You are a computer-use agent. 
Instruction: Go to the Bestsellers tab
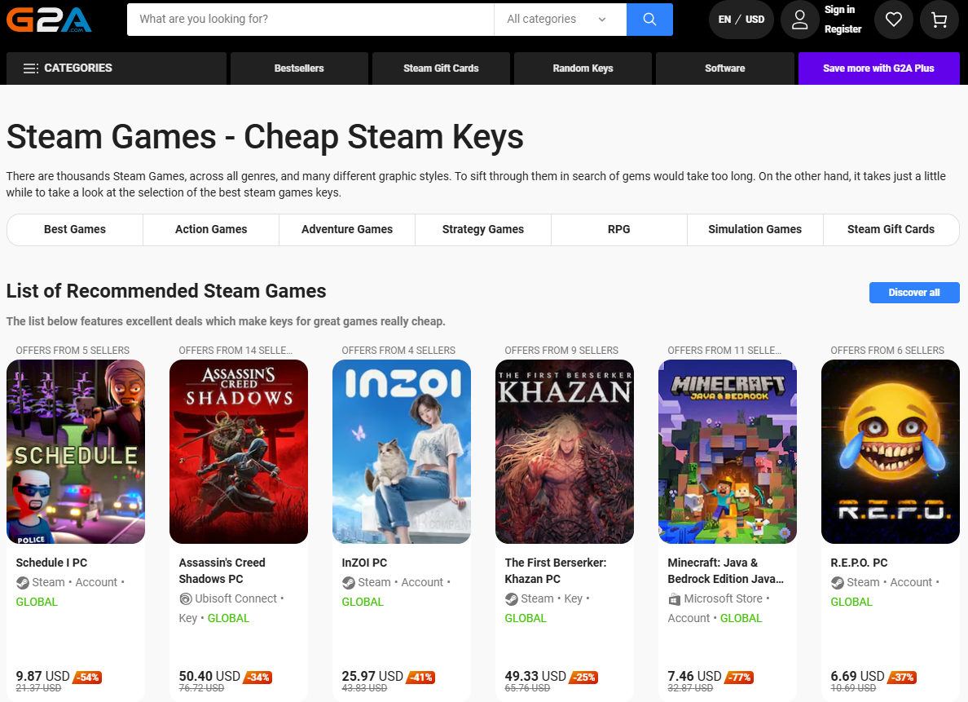tap(299, 68)
